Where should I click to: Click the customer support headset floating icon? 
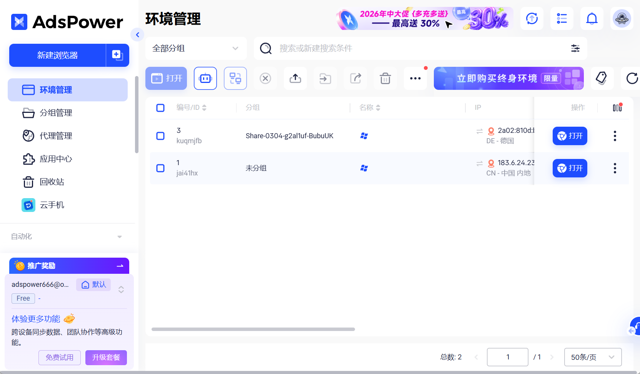(x=635, y=326)
